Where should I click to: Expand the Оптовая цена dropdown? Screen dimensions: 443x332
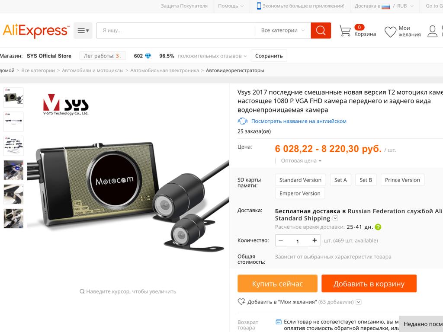click(301, 161)
